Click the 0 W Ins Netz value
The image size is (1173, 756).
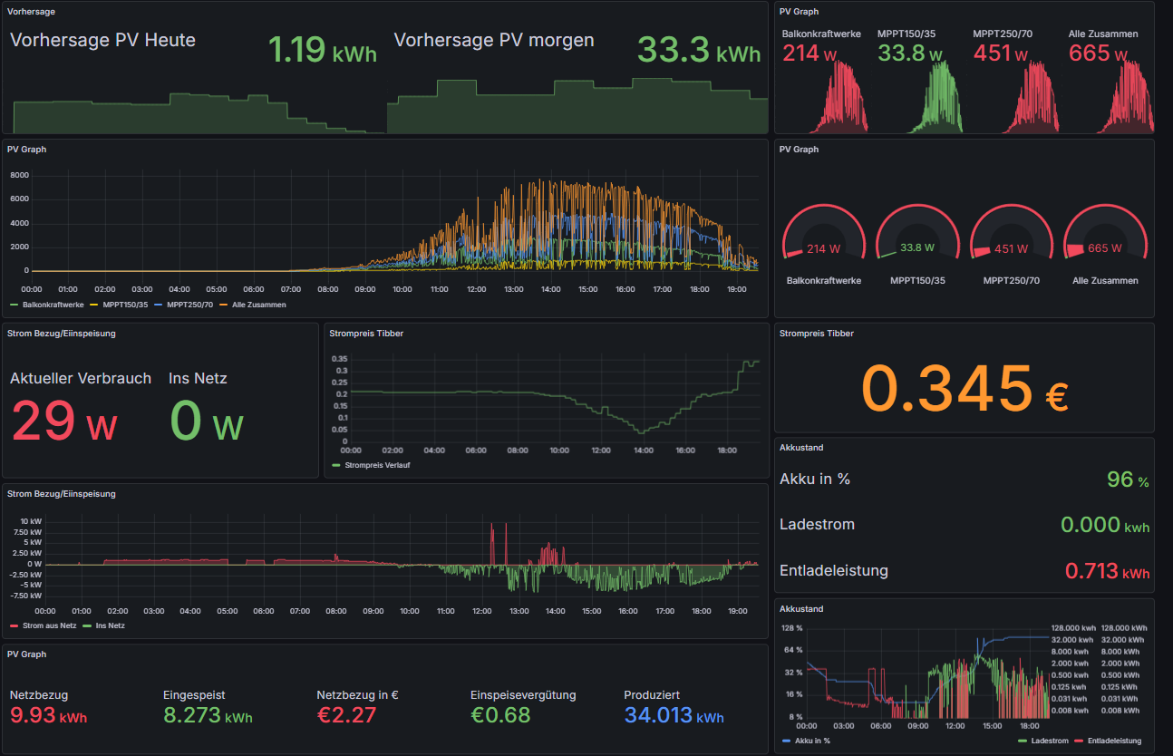click(207, 422)
